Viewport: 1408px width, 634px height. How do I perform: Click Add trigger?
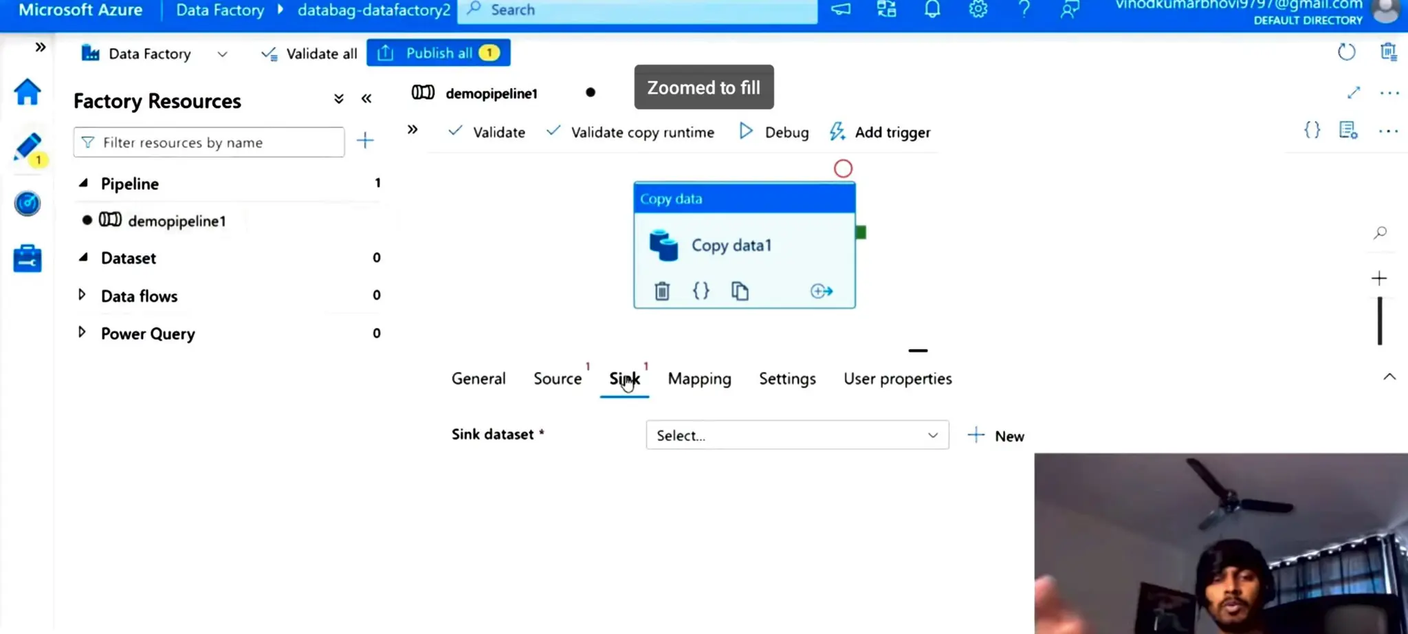click(x=880, y=132)
